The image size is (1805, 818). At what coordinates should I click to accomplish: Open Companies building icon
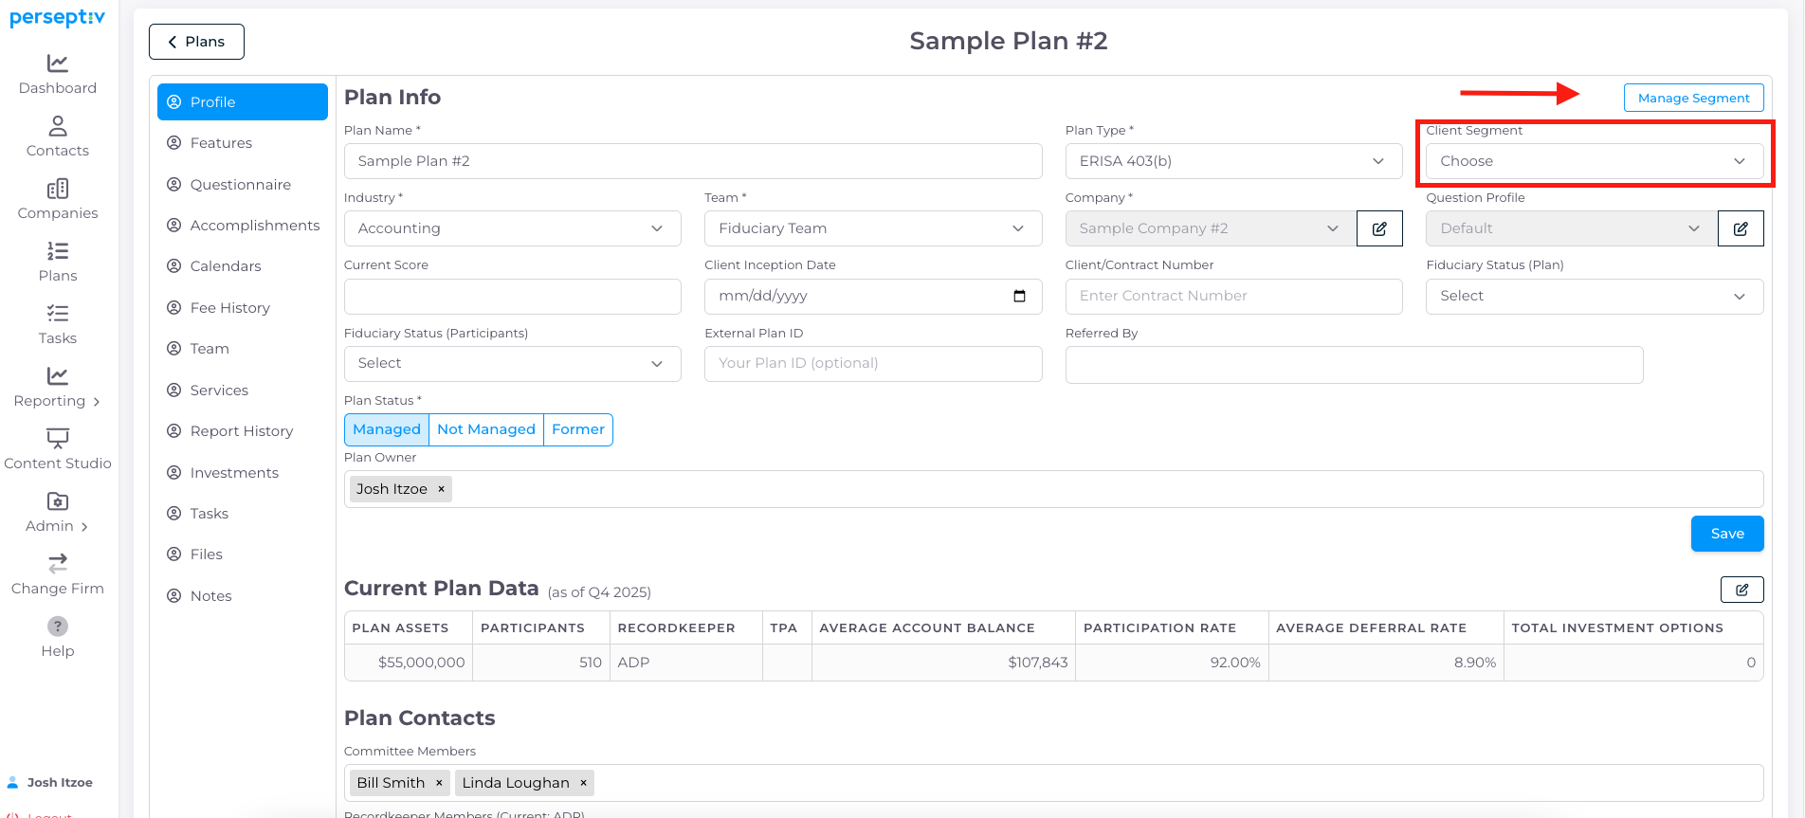58,189
